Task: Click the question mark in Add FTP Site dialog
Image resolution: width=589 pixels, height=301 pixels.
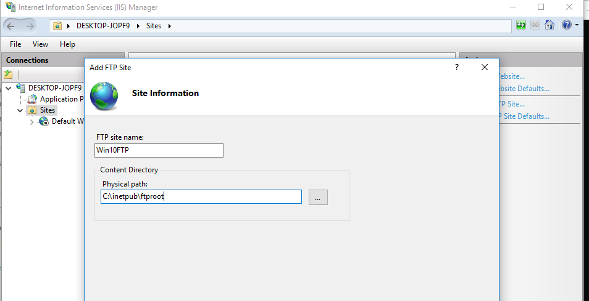Action: [457, 67]
